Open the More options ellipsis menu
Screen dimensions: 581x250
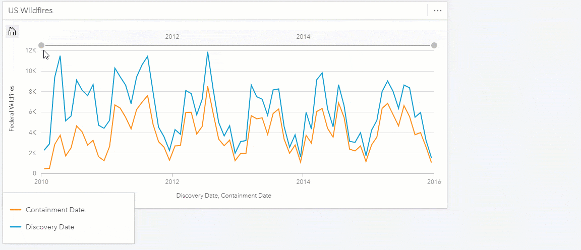tap(437, 10)
